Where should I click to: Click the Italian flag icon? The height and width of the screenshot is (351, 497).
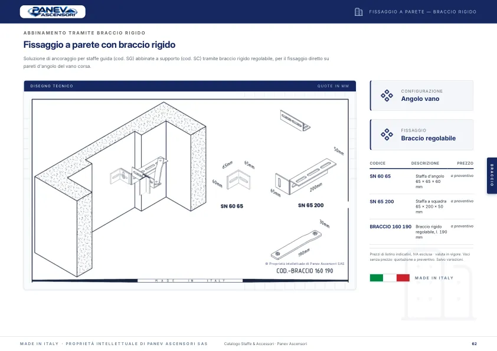(390, 278)
